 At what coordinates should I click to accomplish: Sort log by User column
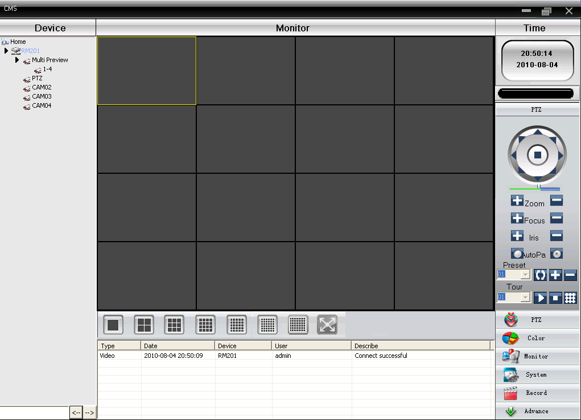311,346
